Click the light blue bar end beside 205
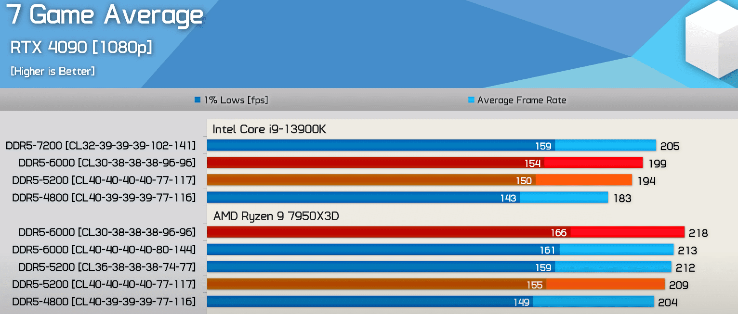The height and width of the screenshot is (314, 738). pyautogui.click(x=606, y=145)
